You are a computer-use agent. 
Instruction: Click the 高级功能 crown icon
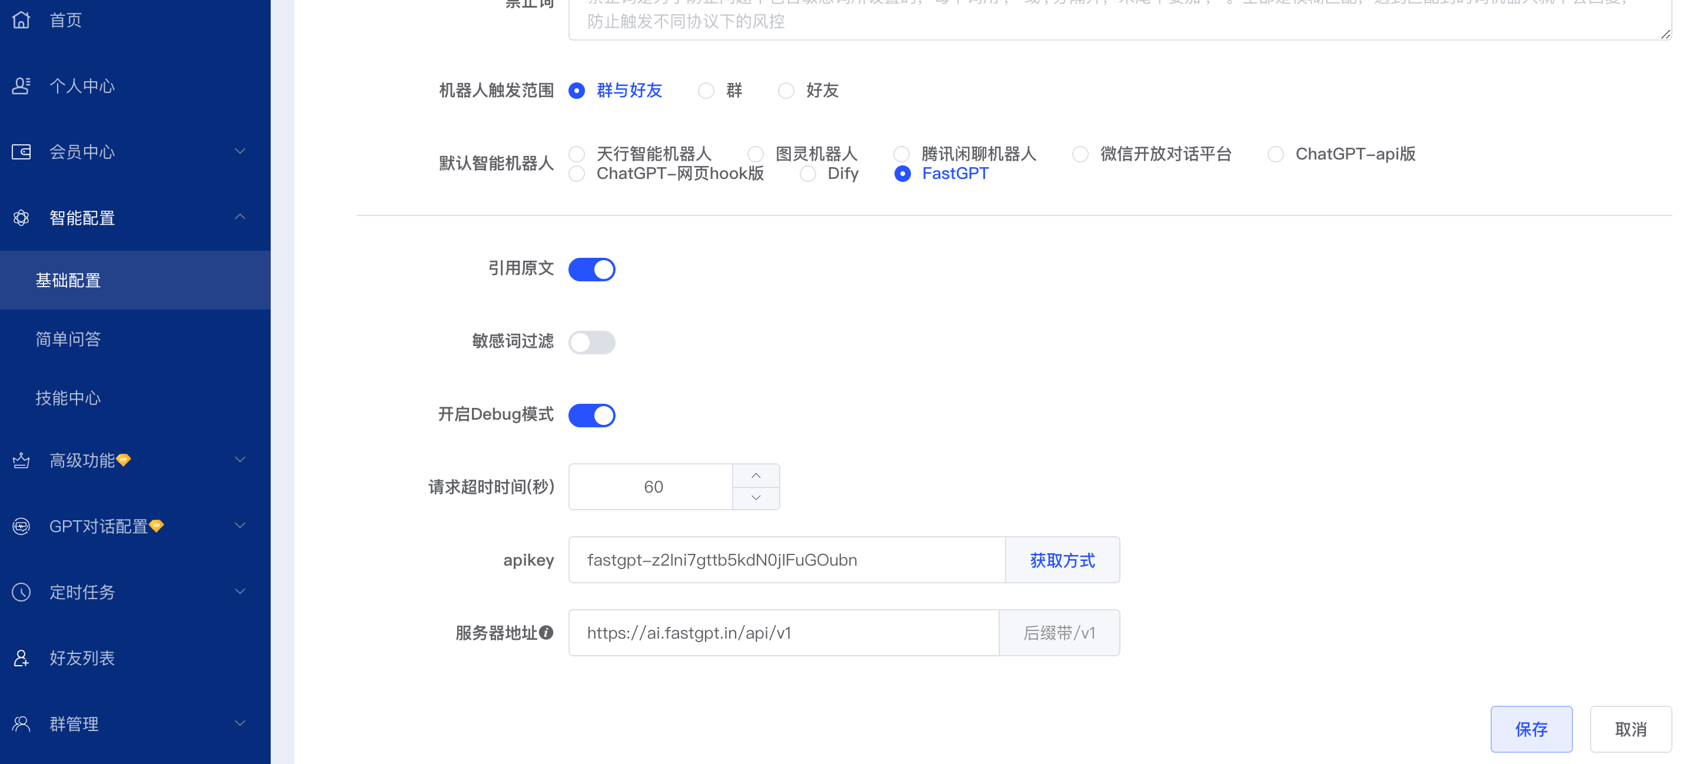[22, 460]
